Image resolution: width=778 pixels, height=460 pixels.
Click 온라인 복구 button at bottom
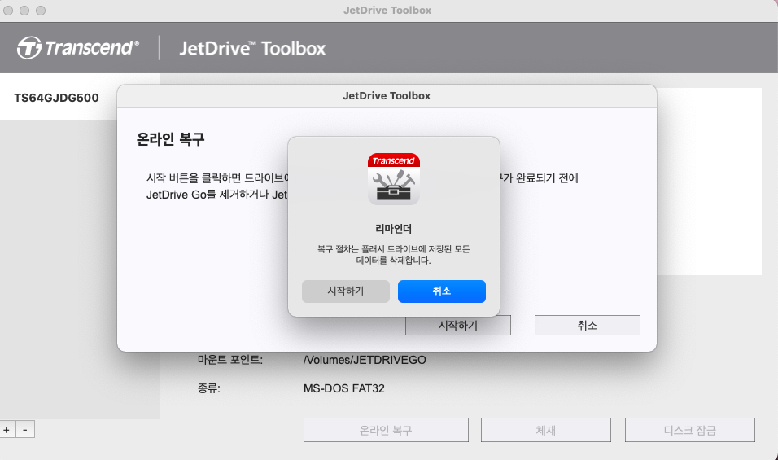(x=386, y=430)
